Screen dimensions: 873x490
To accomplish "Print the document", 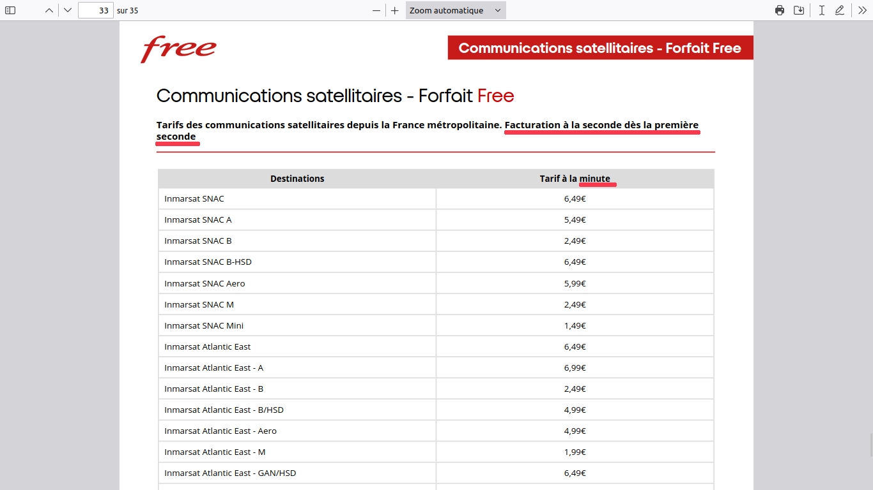I will [x=780, y=10].
